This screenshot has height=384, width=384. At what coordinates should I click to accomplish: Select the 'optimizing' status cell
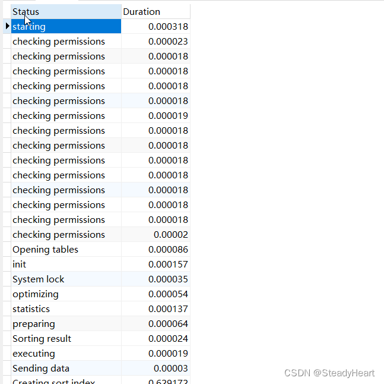(x=65, y=294)
